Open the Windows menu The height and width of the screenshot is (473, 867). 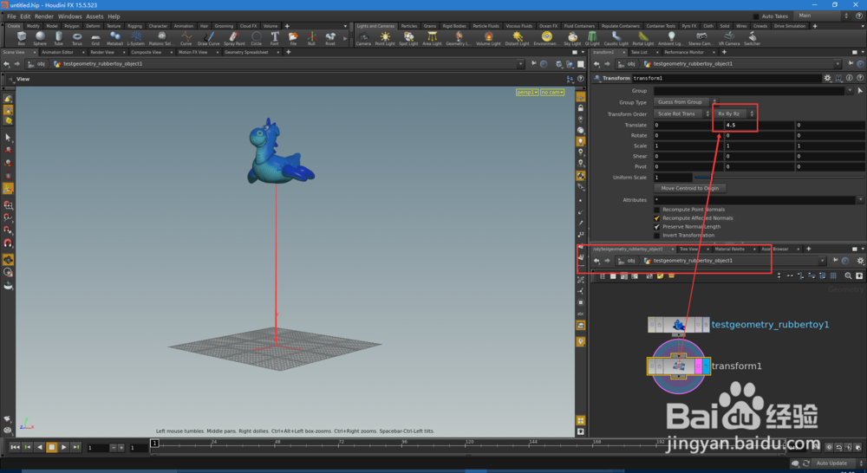[x=69, y=16]
